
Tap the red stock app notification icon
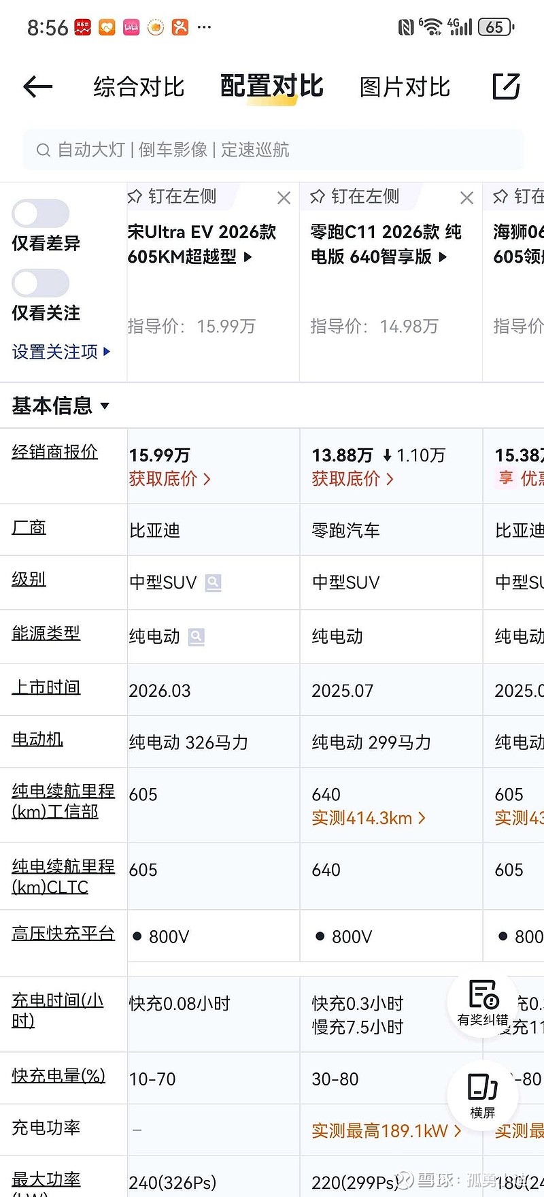(82, 27)
